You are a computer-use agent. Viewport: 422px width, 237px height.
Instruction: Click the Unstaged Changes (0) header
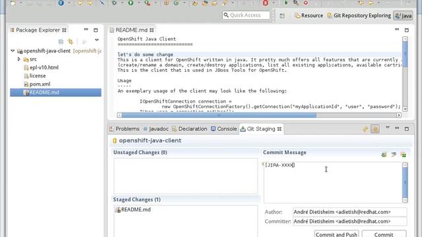[x=140, y=152]
